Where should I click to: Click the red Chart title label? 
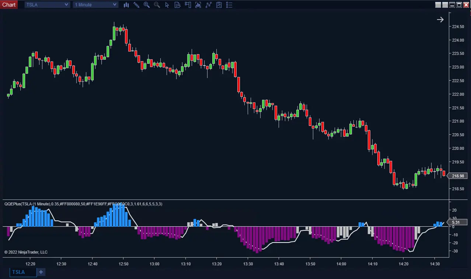[x=9, y=4]
